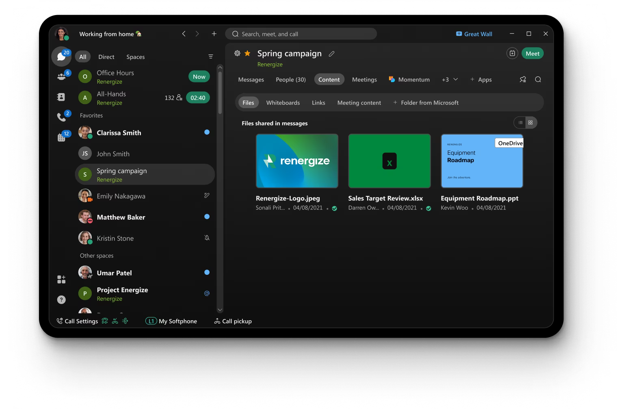The image size is (629, 415).
Task: Join Office Hours with Now button
Action: (199, 76)
